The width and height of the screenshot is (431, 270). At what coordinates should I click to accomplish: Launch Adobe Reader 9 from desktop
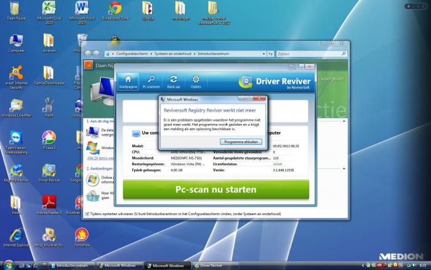coord(49,205)
